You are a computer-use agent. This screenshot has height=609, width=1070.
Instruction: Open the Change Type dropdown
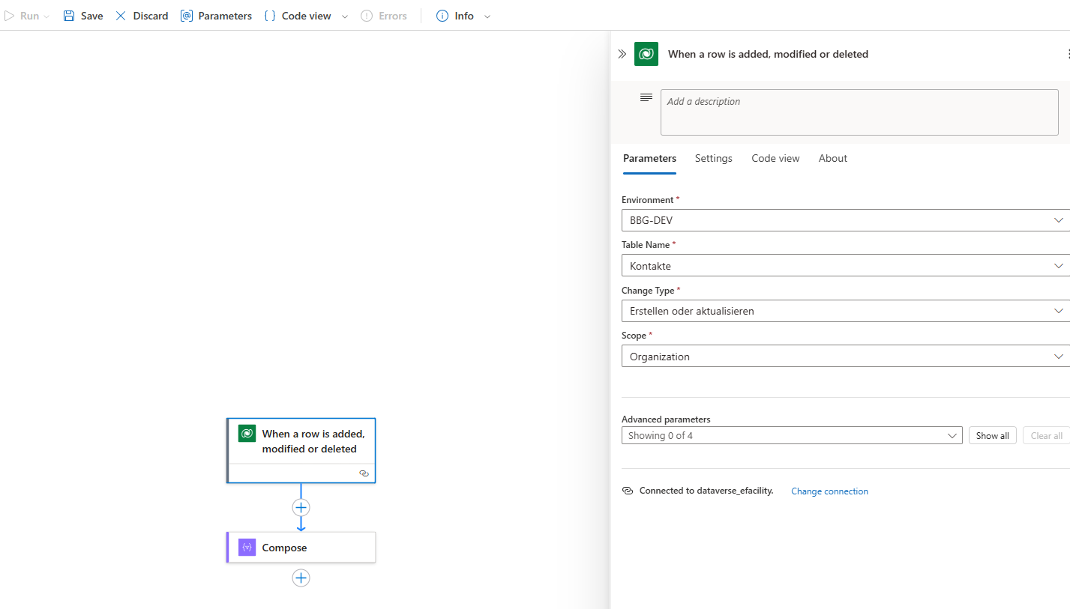pos(845,311)
